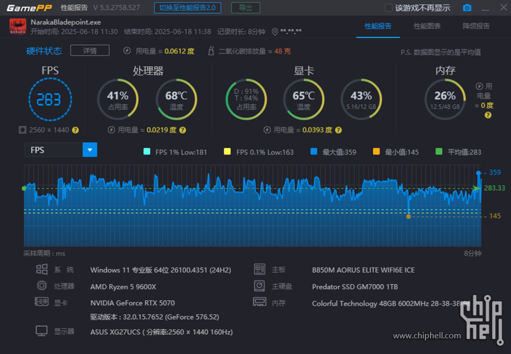Click text NVIDIA GeForce RTX 5070
Image resolution: width=511 pixels, height=354 pixels.
click(132, 303)
